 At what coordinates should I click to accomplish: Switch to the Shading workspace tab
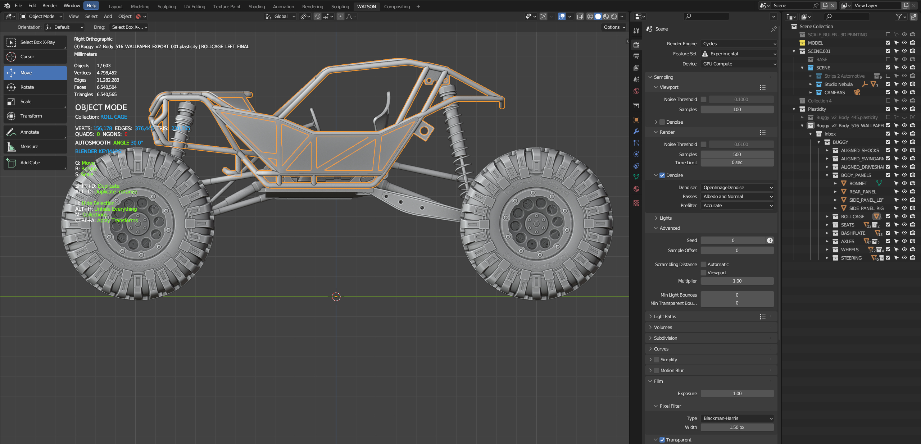pyautogui.click(x=256, y=6)
